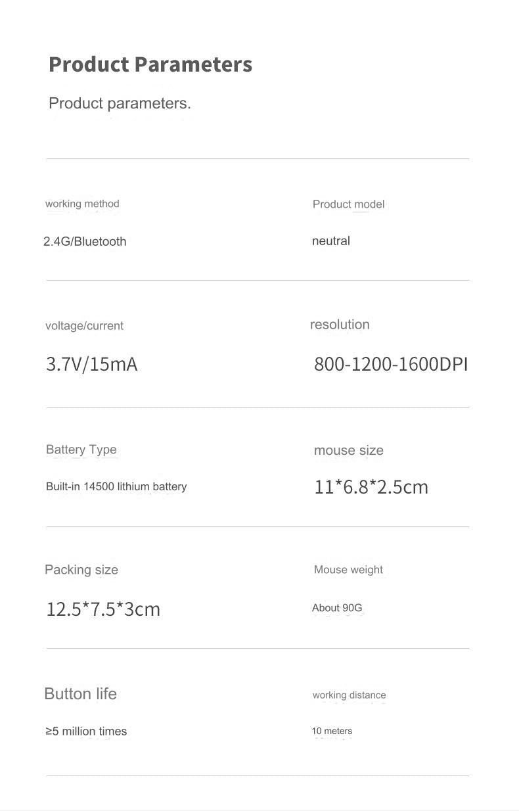Click the 2.4G/Bluetooth value
The width and height of the screenshot is (519, 811).
[85, 241]
